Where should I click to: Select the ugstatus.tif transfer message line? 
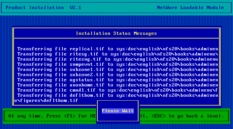117,80
